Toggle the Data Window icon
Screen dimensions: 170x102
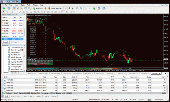click(x=18, y=8)
